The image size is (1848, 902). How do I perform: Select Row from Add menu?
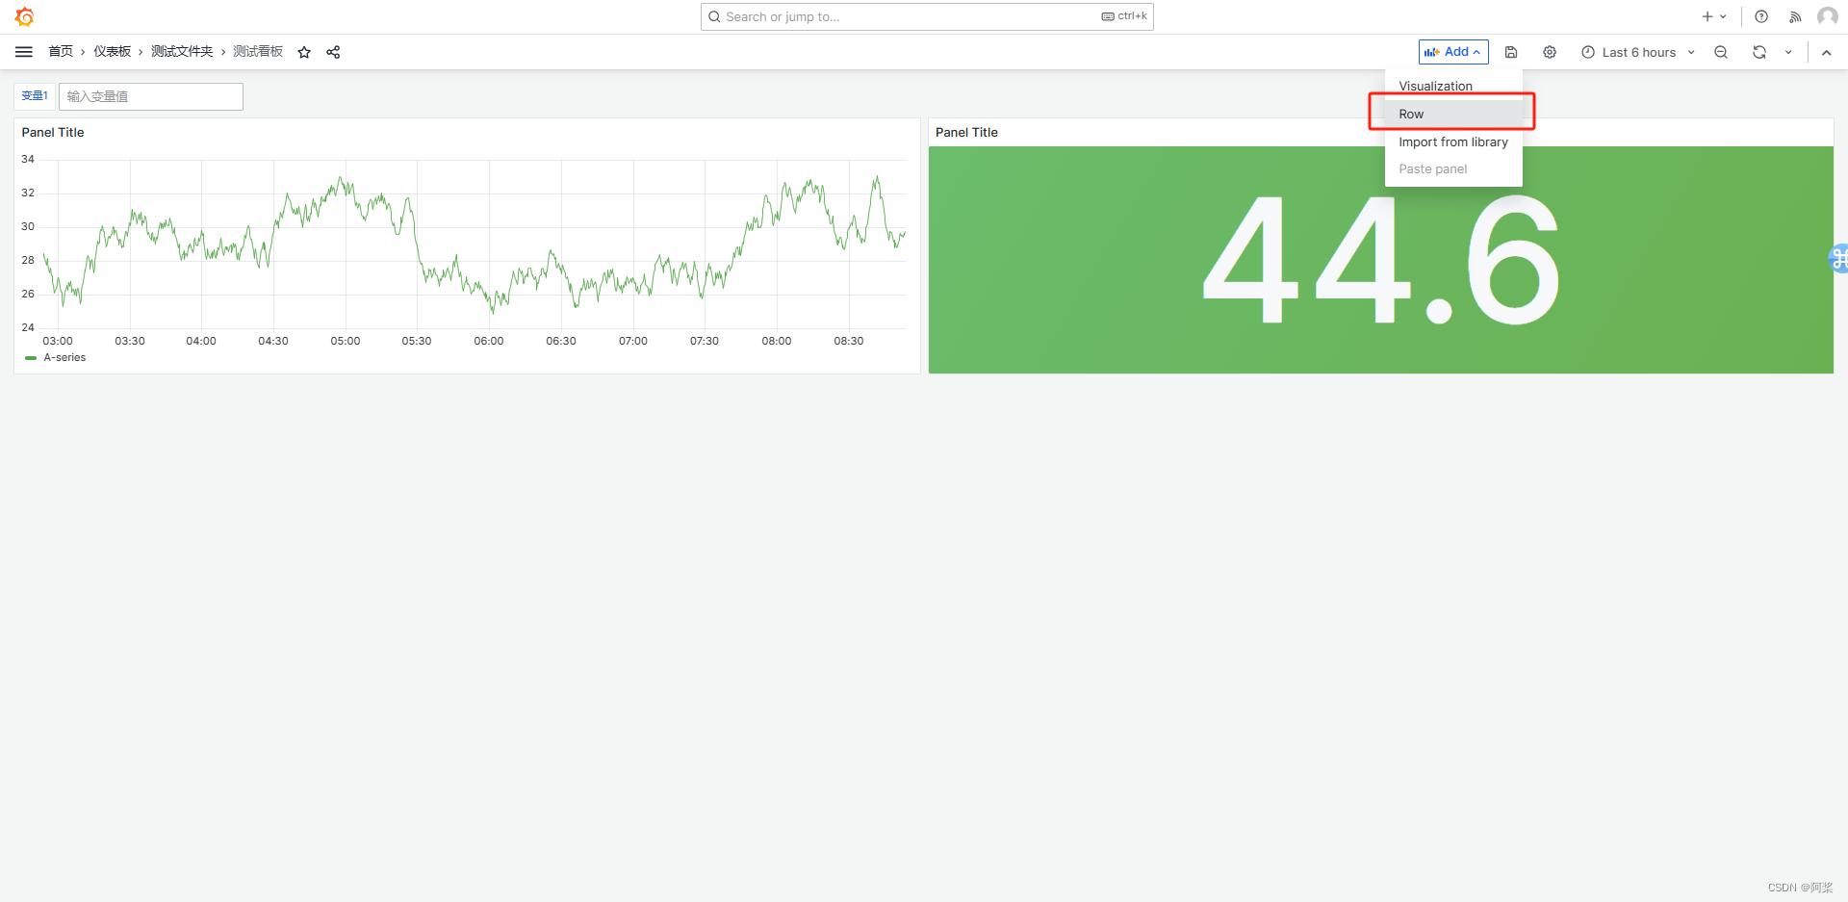pyautogui.click(x=1453, y=114)
